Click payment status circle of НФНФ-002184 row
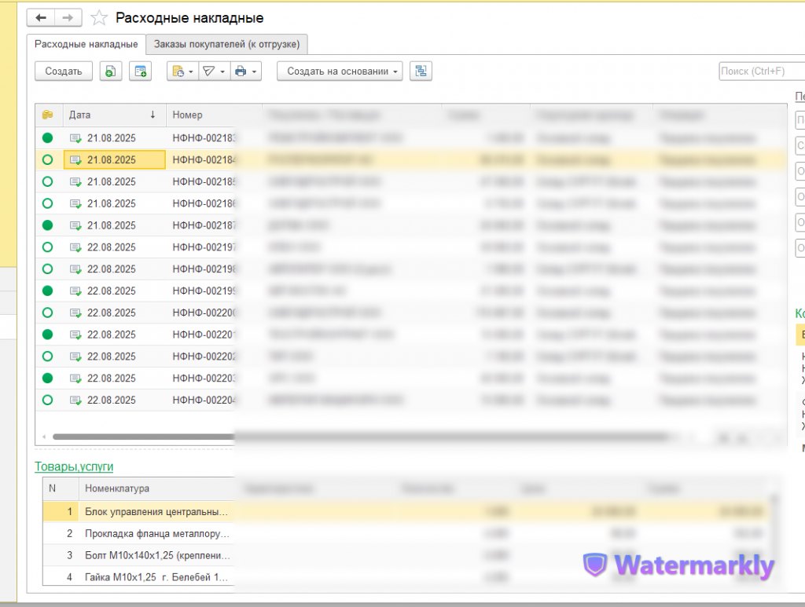805x607 pixels. 48,160
